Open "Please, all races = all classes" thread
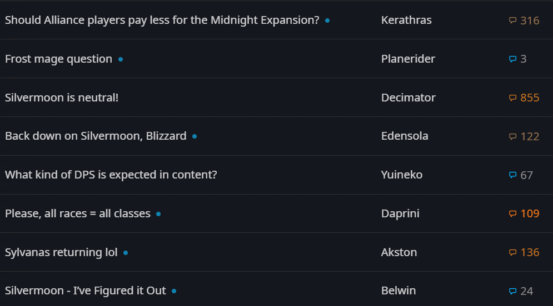Viewport: 553px width, 306px height. 78,213
